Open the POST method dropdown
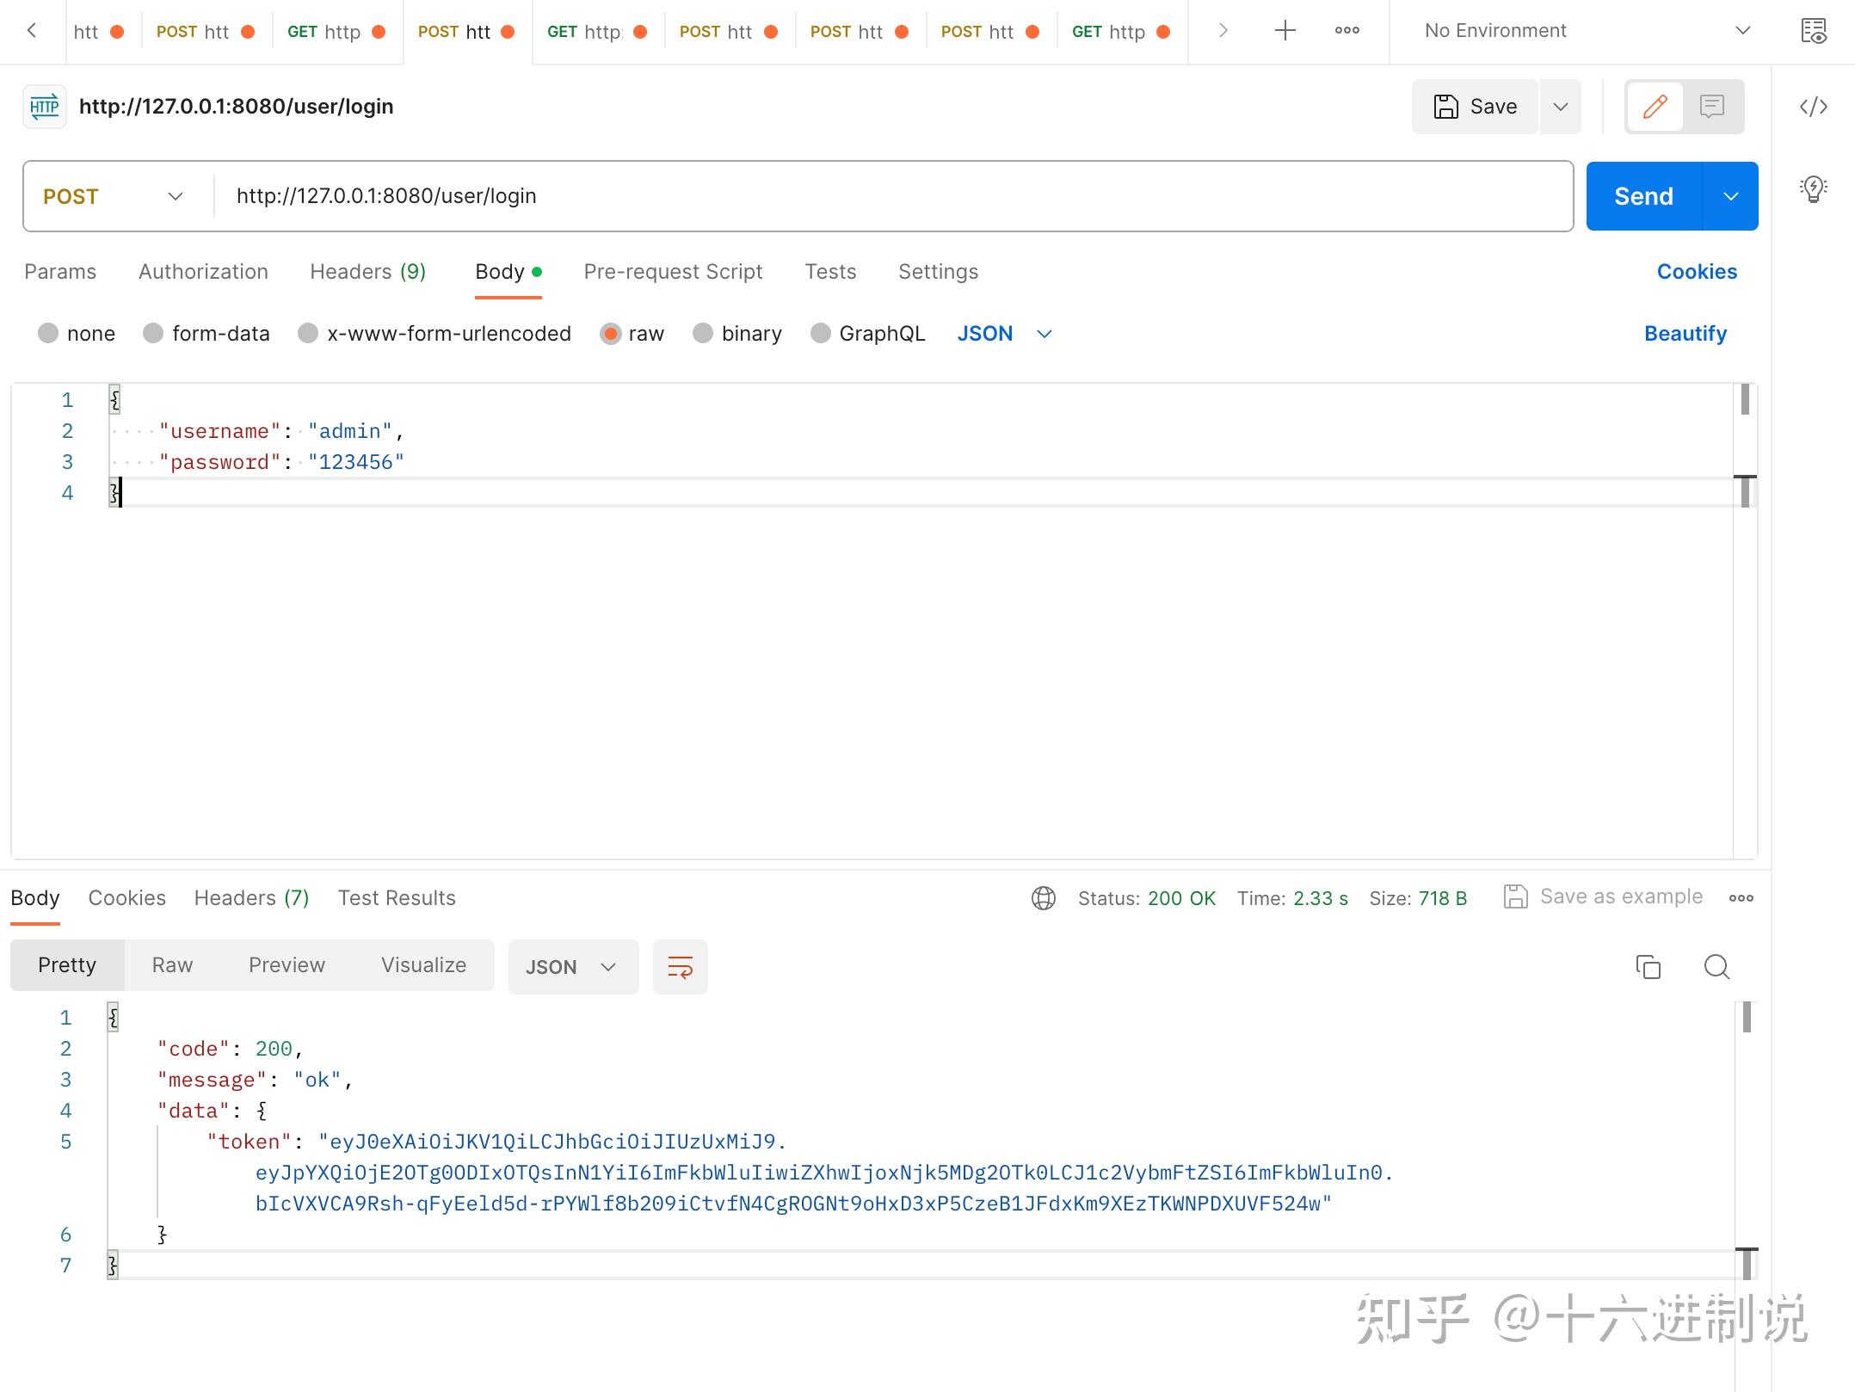The width and height of the screenshot is (1855, 1392). pyautogui.click(x=112, y=196)
